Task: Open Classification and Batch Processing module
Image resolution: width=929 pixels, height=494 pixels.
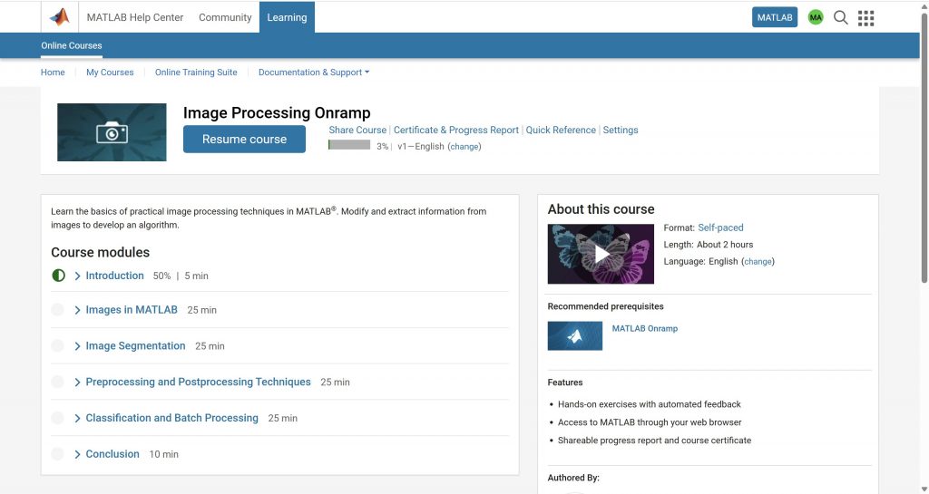Action: (171, 418)
